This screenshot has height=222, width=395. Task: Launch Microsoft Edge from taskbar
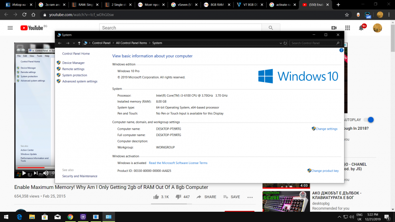(19, 217)
